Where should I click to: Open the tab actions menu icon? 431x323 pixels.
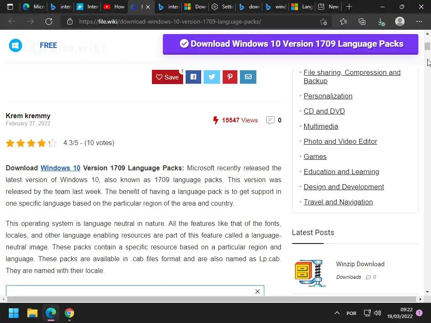10,7
